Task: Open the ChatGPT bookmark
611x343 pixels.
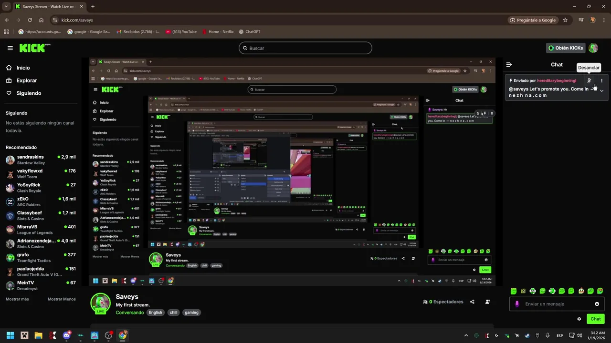Action: pyautogui.click(x=250, y=32)
